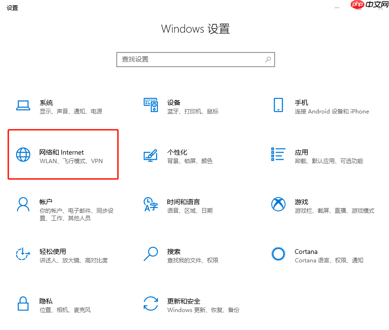Select the 应用 list icon
389x330 pixels.
click(x=278, y=155)
